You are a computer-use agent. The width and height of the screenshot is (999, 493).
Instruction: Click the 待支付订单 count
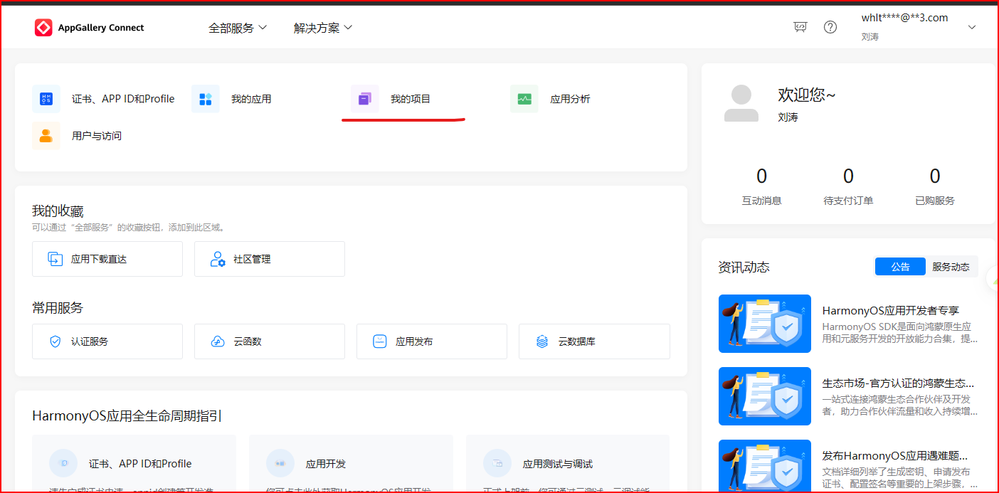848,176
